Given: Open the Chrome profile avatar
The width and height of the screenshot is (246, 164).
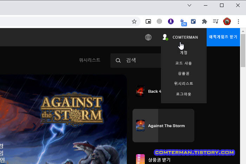Looking at the screenshot, I should [x=227, y=21].
